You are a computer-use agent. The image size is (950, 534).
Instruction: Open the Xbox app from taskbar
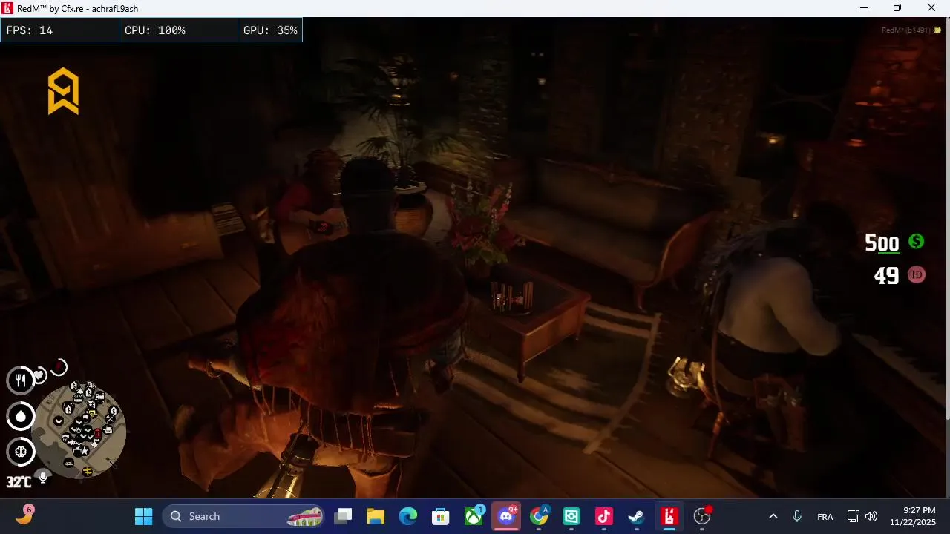pyautogui.click(x=474, y=516)
